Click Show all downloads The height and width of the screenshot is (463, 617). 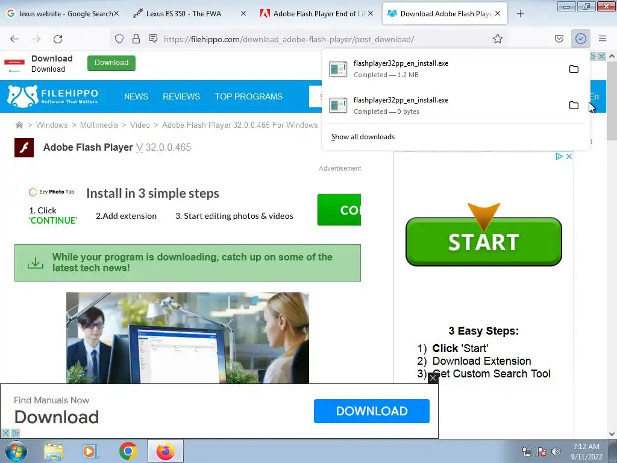point(363,137)
